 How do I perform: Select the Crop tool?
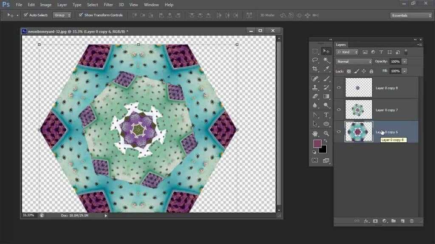(x=315, y=69)
